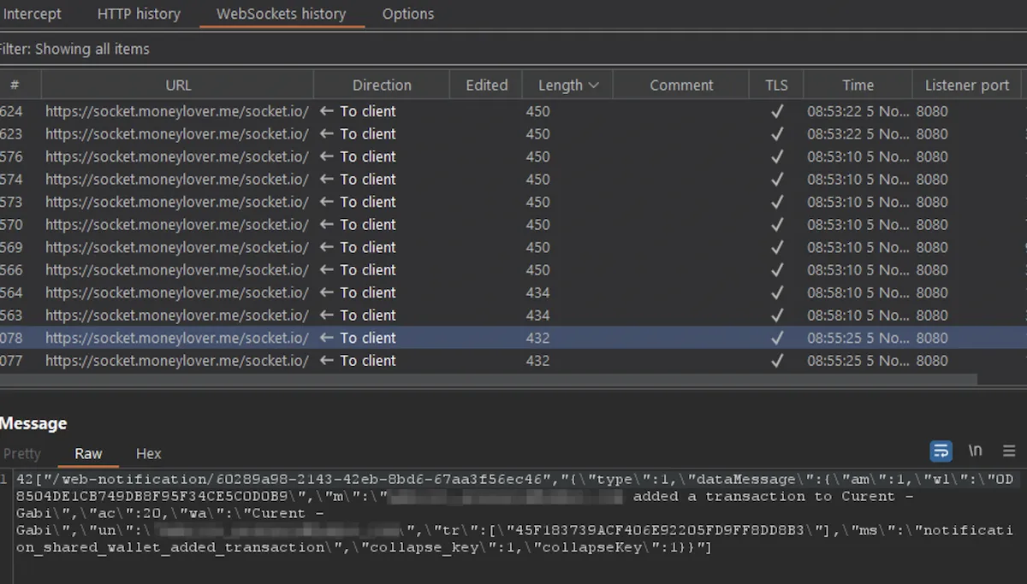
Task: Click the horizontal scrollbar under the table
Action: click(x=488, y=378)
